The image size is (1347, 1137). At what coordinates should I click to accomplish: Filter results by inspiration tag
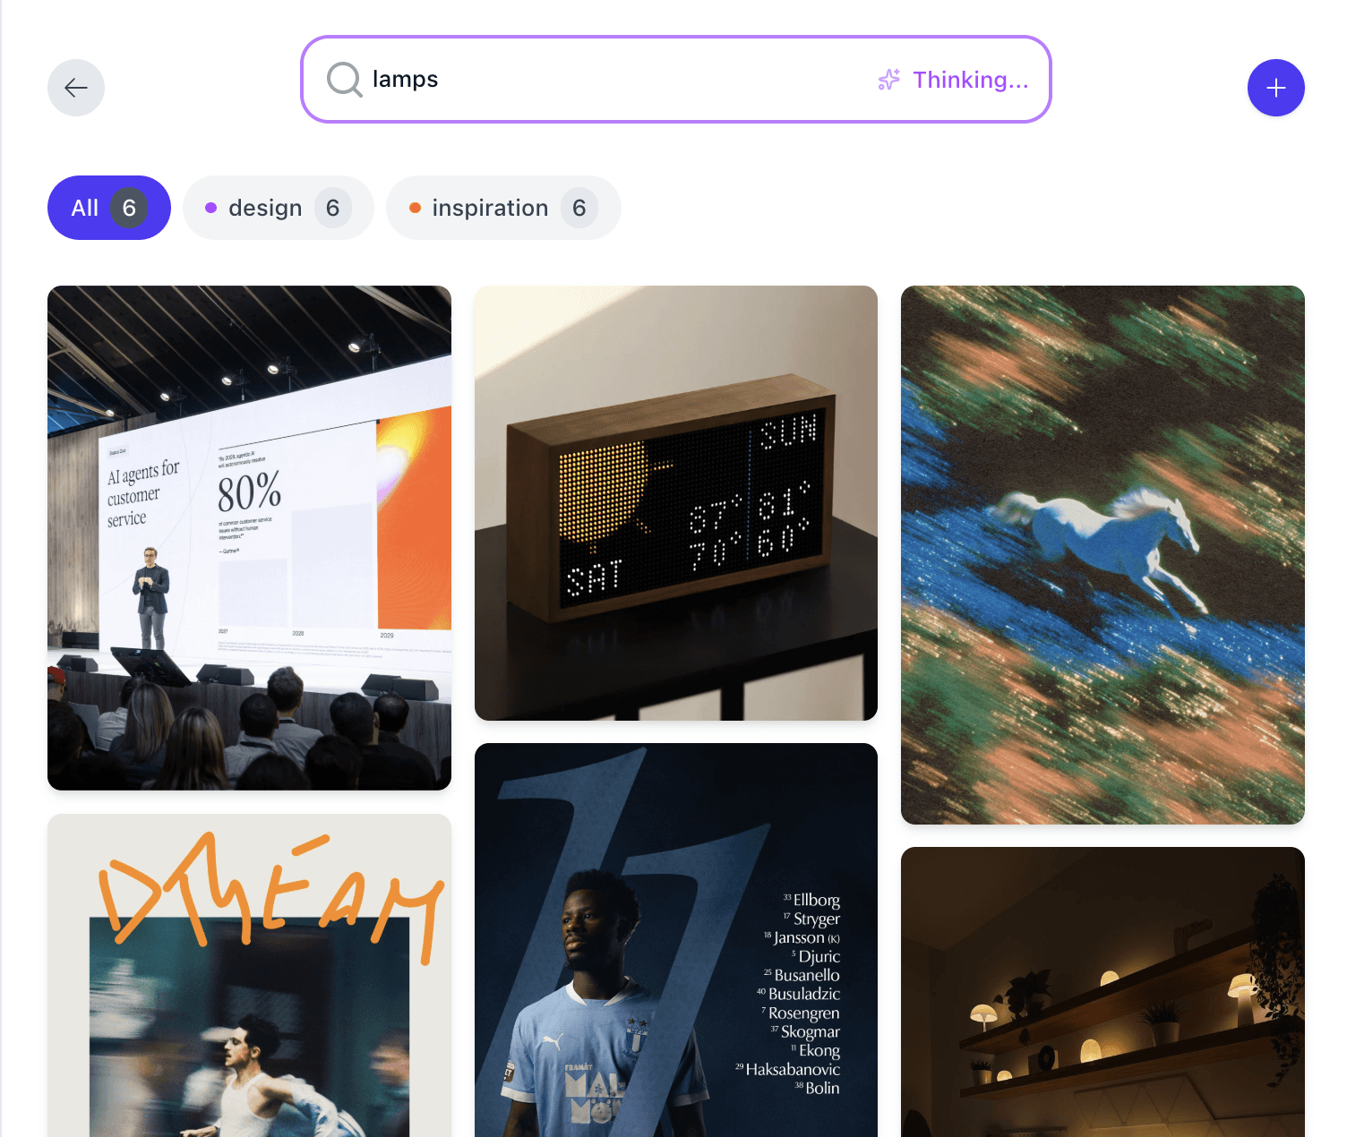pyautogui.click(x=503, y=208)
